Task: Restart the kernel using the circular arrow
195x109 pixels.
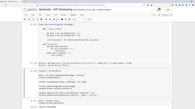Action: point(66,19)
